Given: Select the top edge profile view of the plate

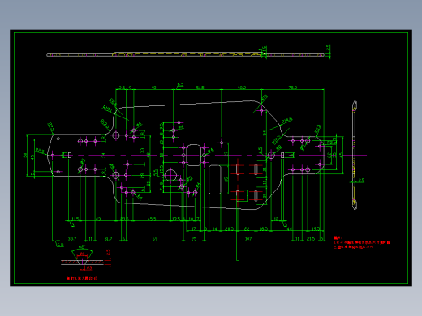Looking at the screenshot, I should coord(185,54).
